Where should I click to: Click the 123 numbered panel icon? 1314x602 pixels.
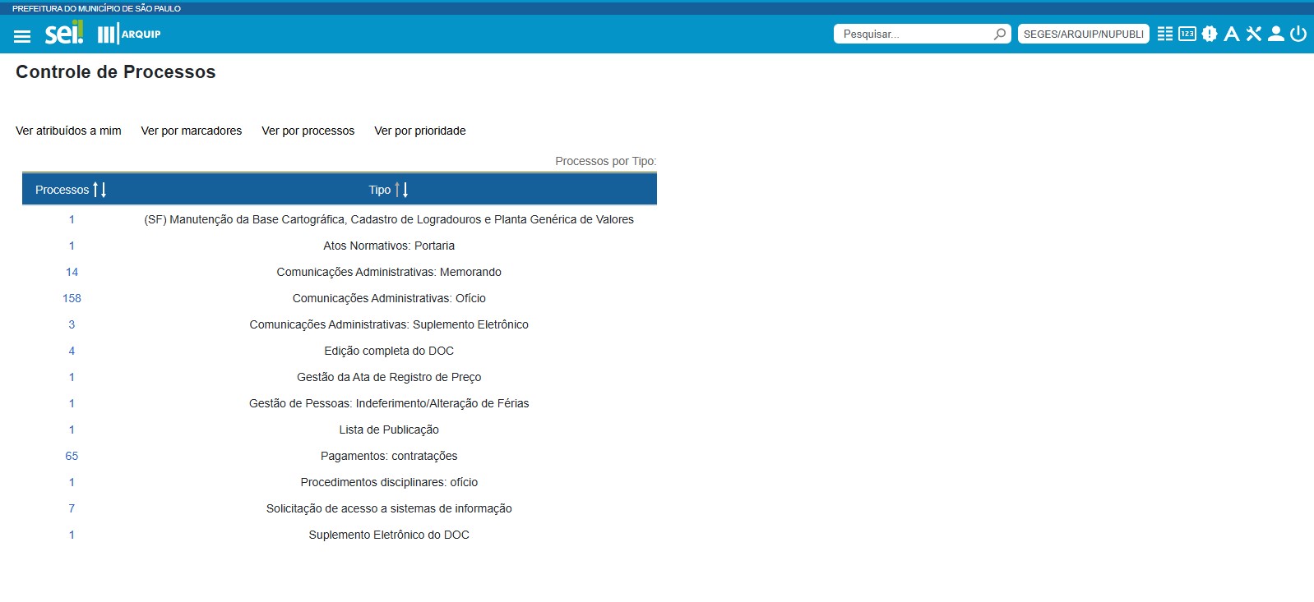(x=1187, y=34)
